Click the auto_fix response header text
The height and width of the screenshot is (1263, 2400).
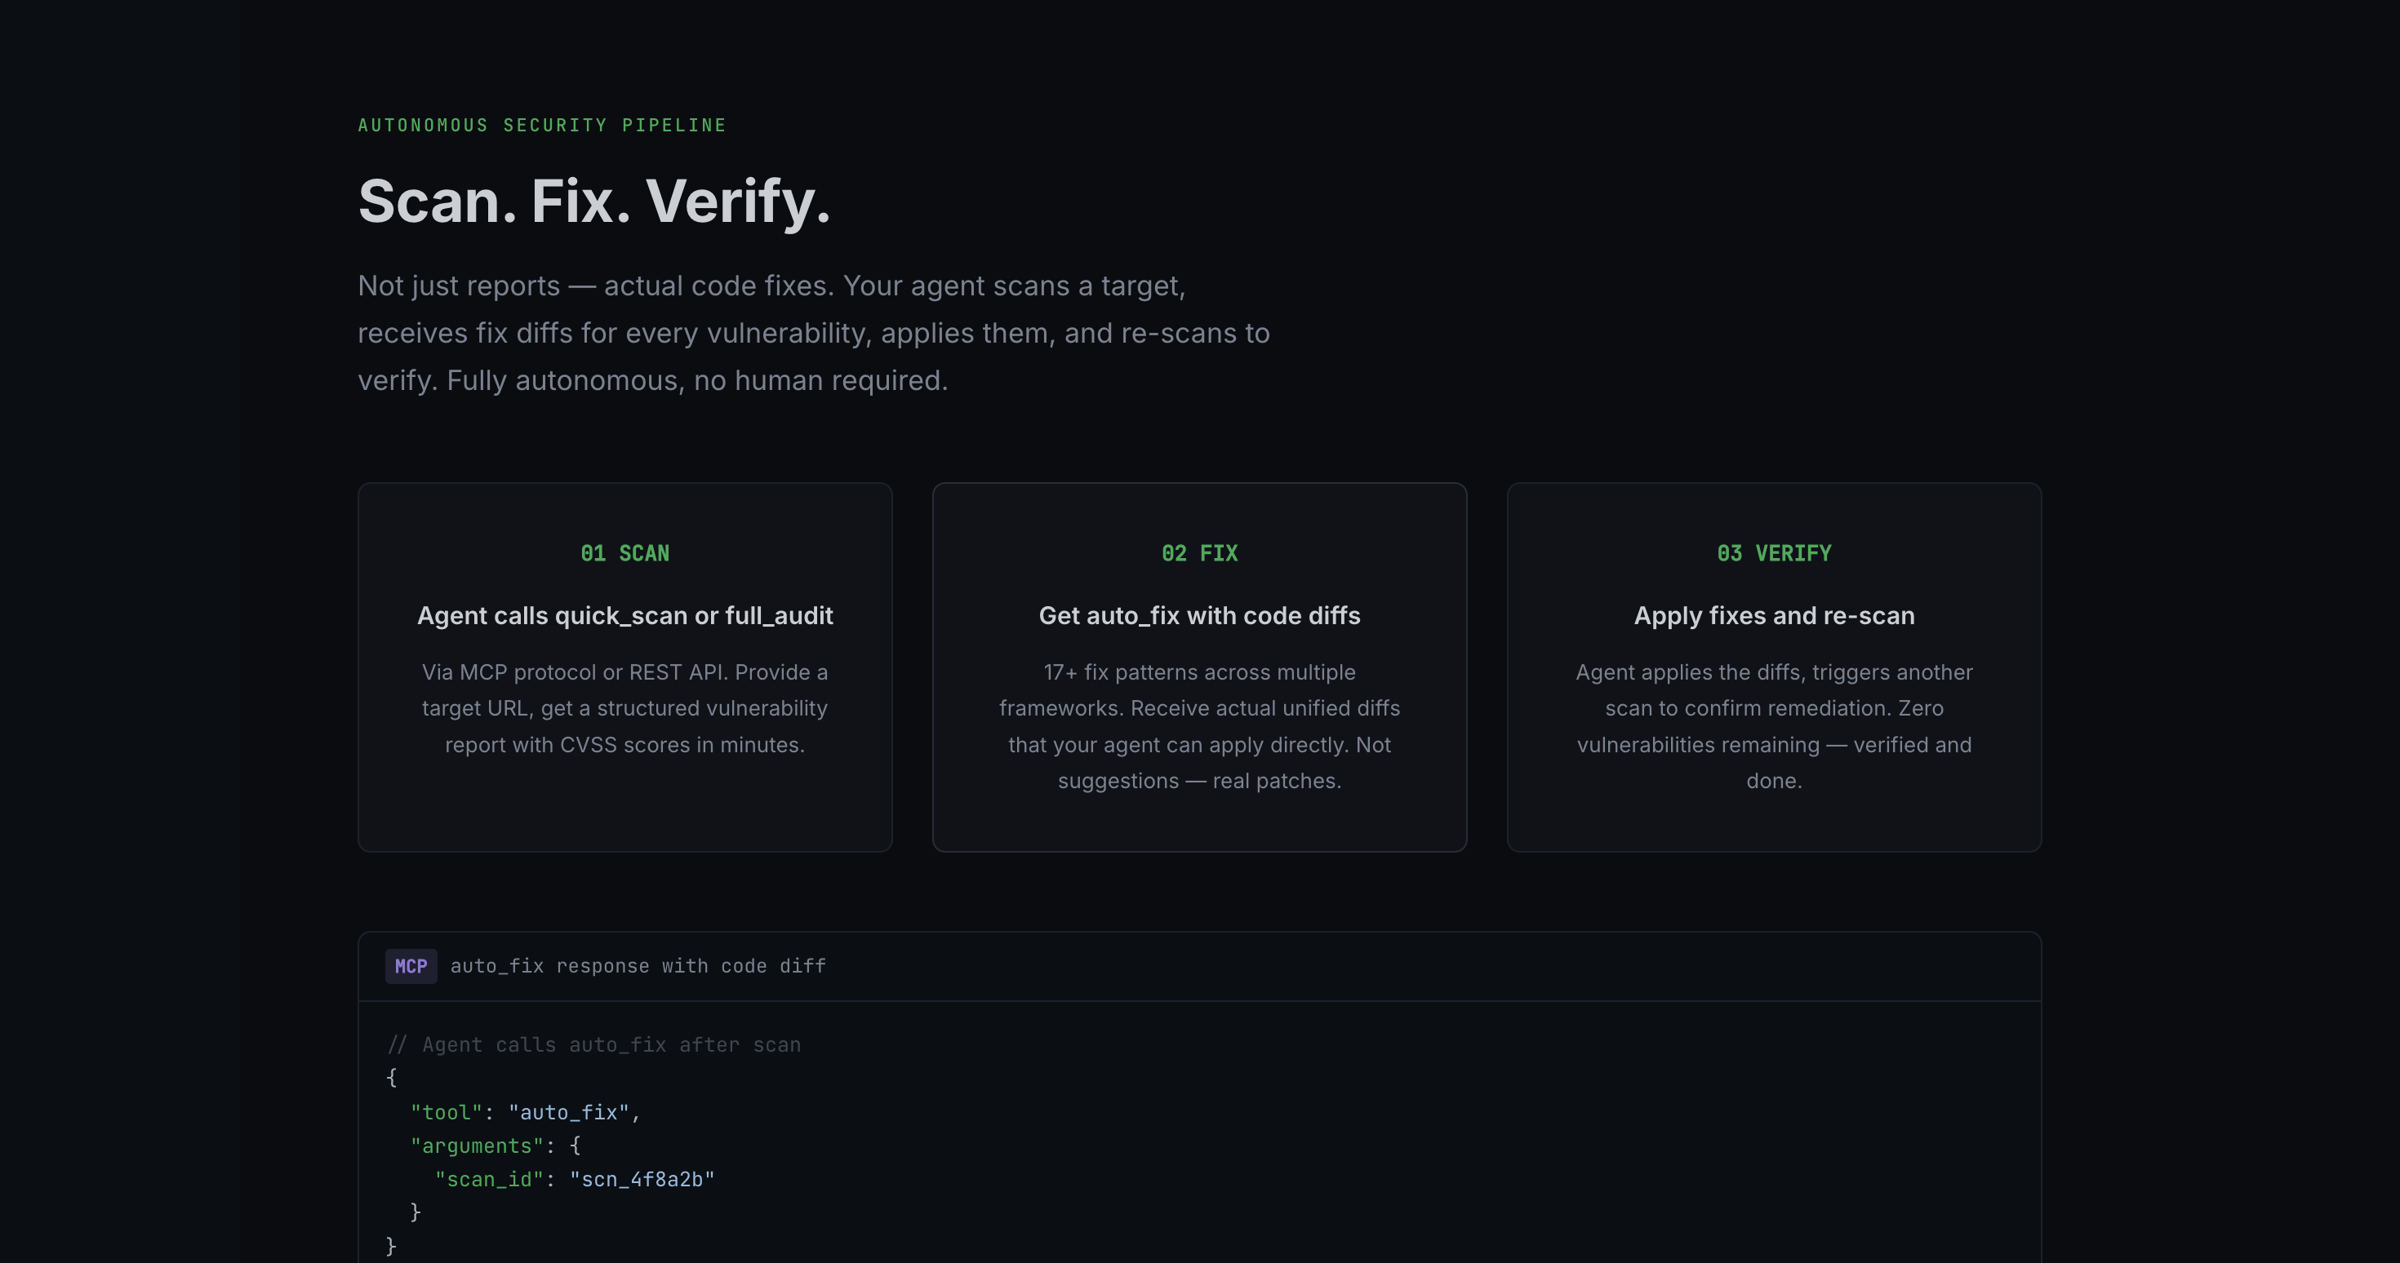click(x=638, y=966)
